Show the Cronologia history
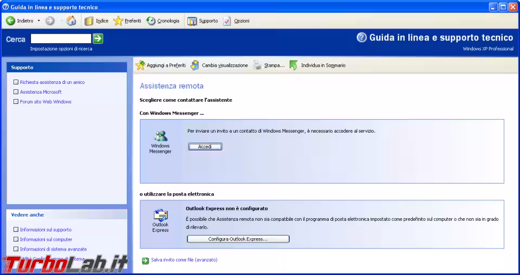Viewport: 520px width, 275px height. click(x=163, y=21)
